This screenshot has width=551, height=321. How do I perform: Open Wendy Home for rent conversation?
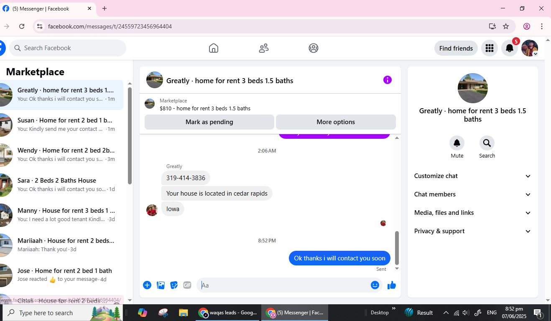tap(62, 155)
